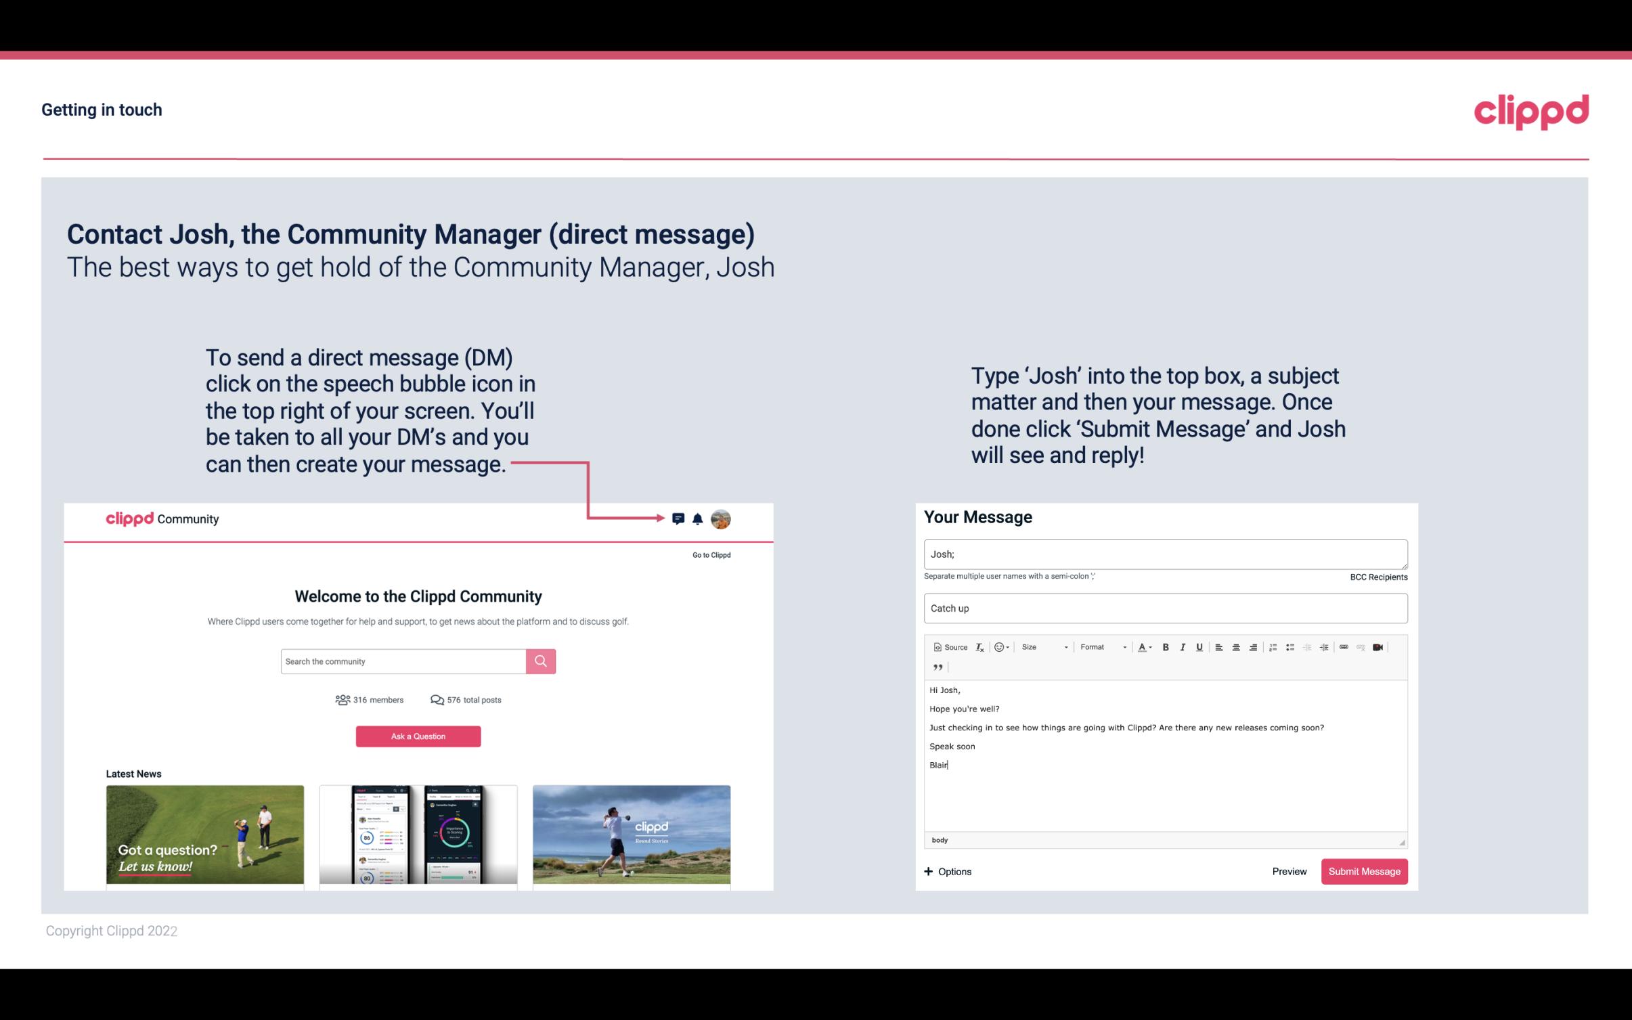
Task: Click 'Ask a Question' button in community
Action: (418, 734)
